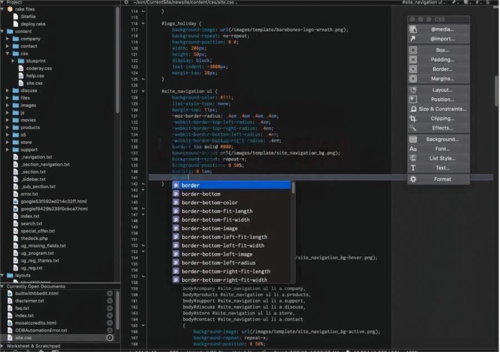Open the Box palette option
This screenshot has height=352, width=500.
coord(438,50)
